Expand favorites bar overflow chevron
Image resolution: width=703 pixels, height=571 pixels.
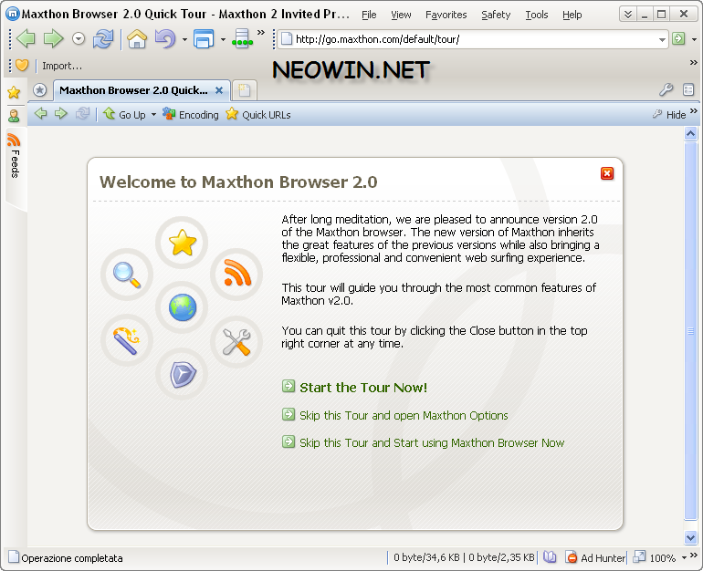point(693,62)
